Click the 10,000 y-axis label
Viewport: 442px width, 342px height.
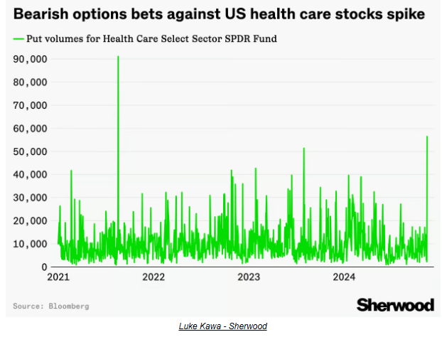click(31, 244)
